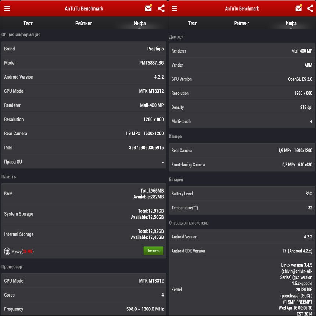The height and width of the screenshot is (316, 316).
Task: Select Internal Storage row
Action: [84, 234]
